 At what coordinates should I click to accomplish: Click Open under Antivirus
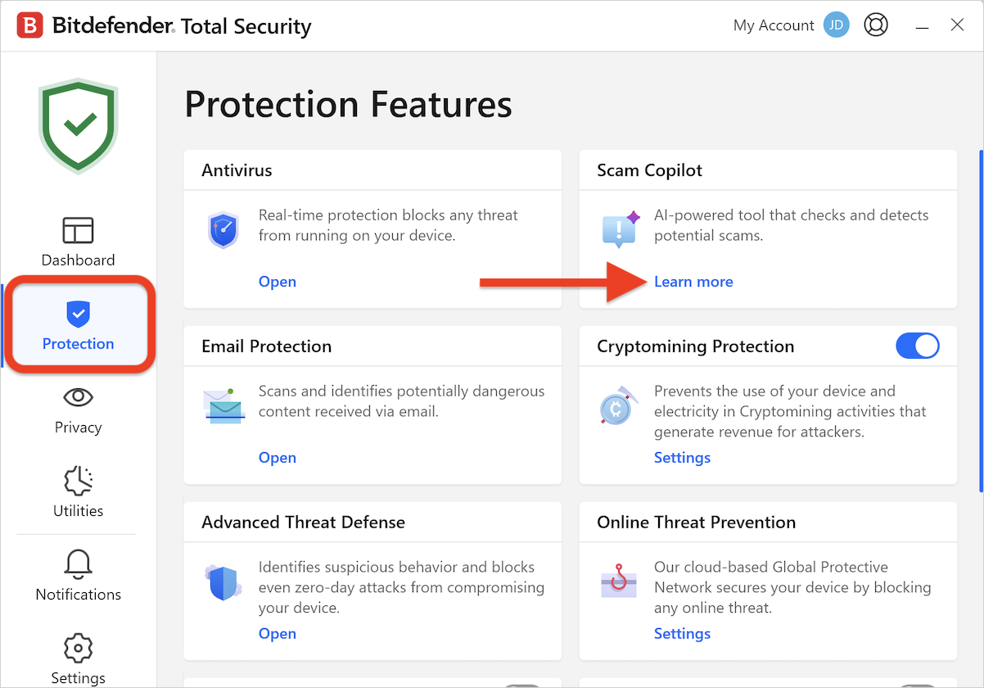[278, 282]
